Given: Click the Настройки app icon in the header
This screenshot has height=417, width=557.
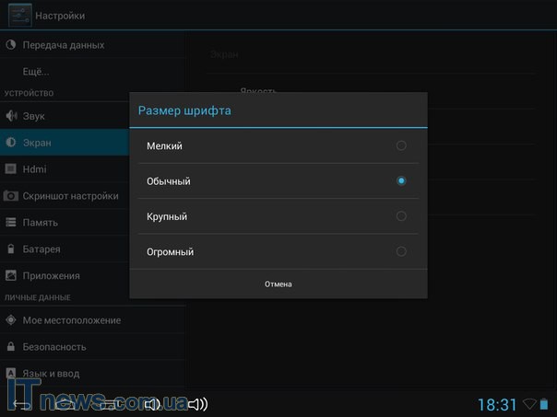Looking at the screenshot, I should click(18, 15).
